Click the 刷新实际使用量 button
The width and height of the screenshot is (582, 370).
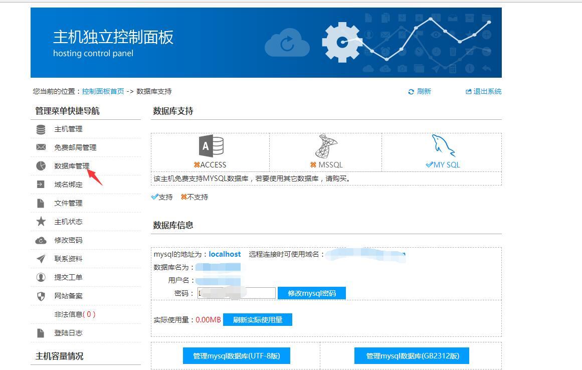[x=258, y=319]
